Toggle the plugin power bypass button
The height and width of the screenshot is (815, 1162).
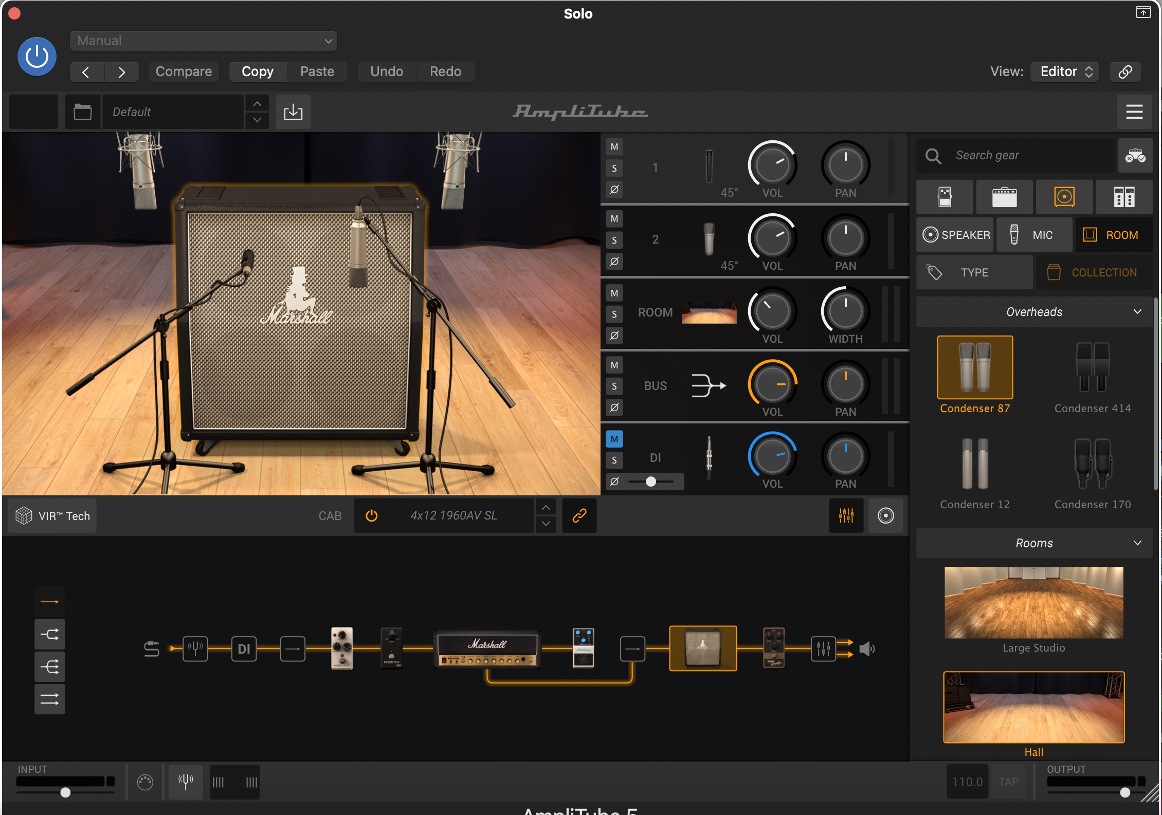(37, 57)
